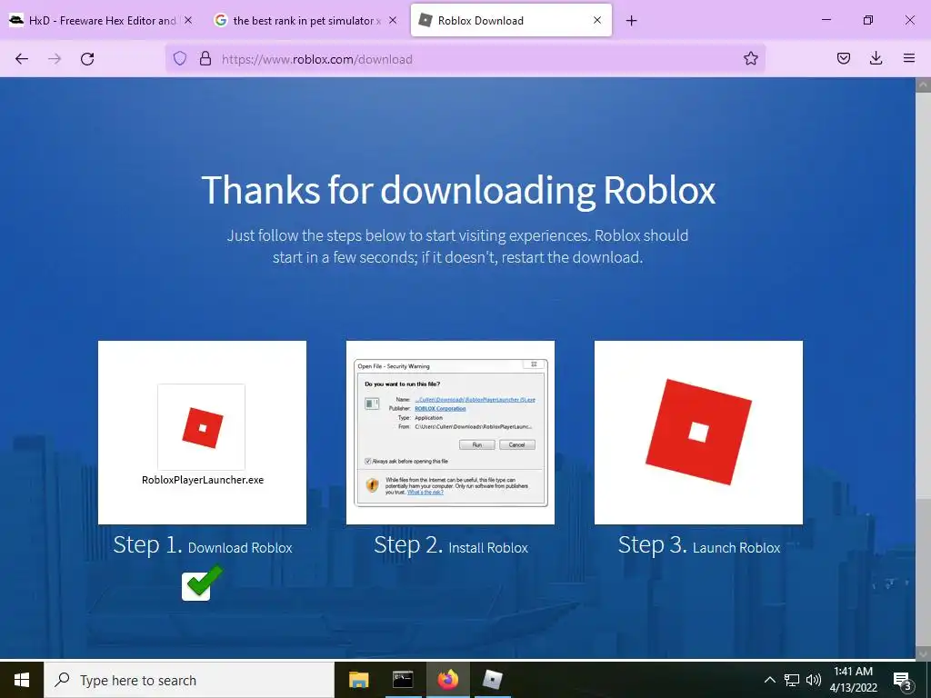The height and width of the screenshot is (698, 931).
Task: Open the volume speaker tray icon
Action: click(x=814, y=680)
